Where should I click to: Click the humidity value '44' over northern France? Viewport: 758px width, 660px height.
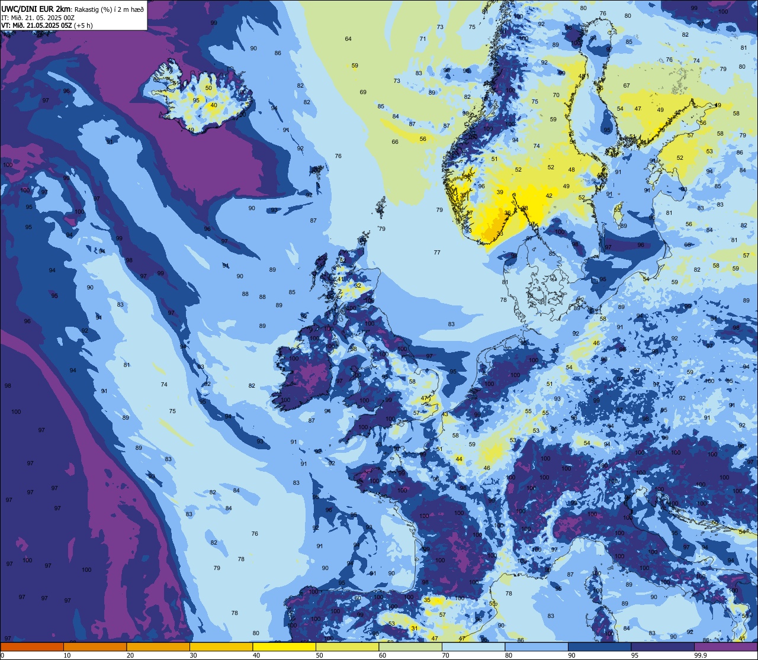click(459, 459)
